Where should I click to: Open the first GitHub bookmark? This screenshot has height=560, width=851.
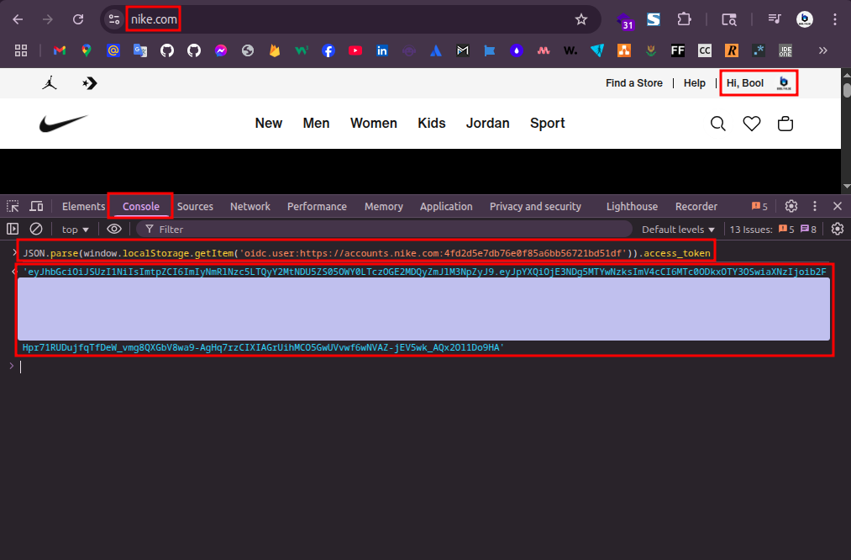[167, 50]
